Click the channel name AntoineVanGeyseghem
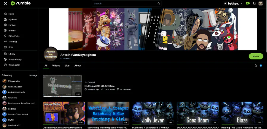The width and height of the screenshot is (267, 129). pos(78,55)
